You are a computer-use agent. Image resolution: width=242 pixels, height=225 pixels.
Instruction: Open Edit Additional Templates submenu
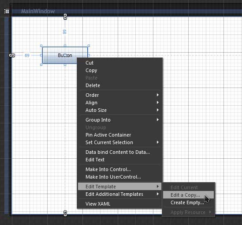120,194
